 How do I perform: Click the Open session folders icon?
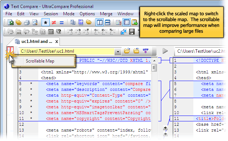click(x=19, y=23)
